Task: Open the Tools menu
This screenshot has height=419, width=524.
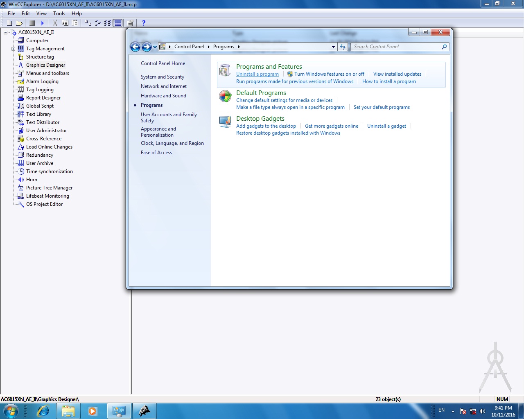Action: [x=59, y=14]
